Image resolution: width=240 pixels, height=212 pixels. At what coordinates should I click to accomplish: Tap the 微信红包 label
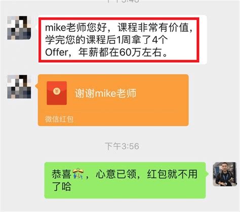click(x=59, y=119)
